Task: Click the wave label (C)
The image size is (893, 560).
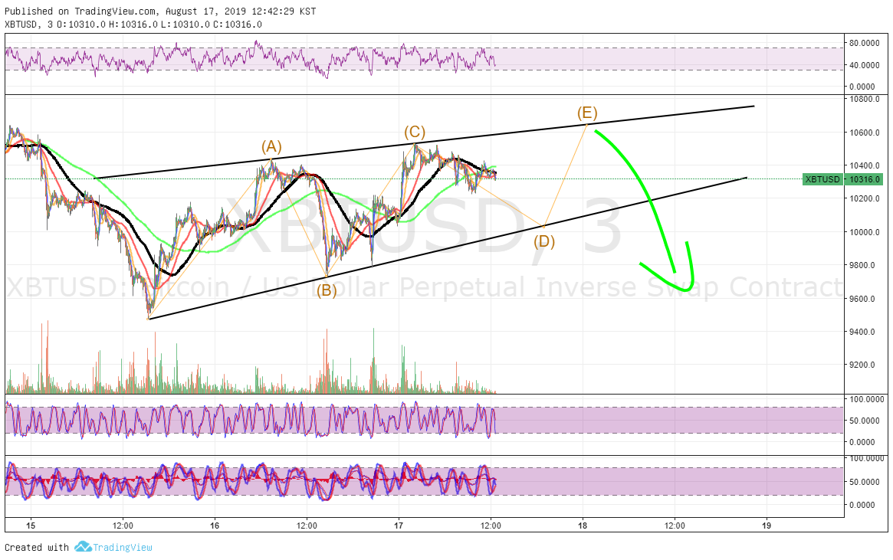Action: (415, 133)
